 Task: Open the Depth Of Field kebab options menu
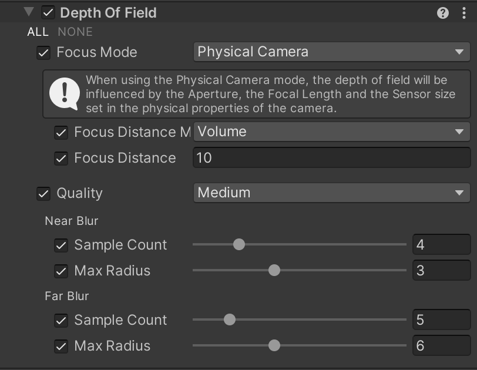click(464, 13)
